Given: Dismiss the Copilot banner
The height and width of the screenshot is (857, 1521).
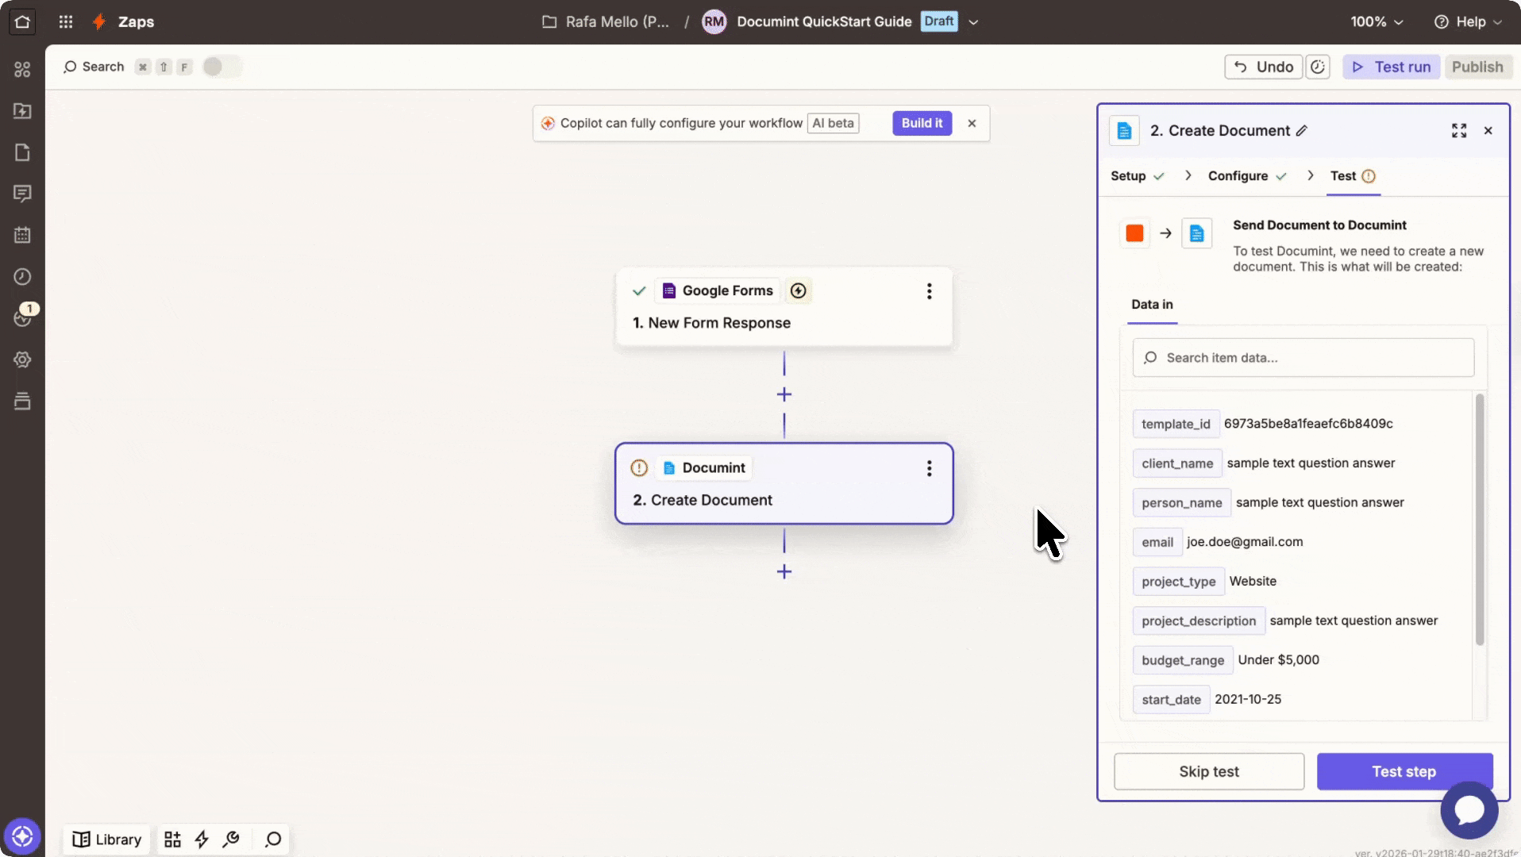Looking at the screenshot, I should 972,123.
